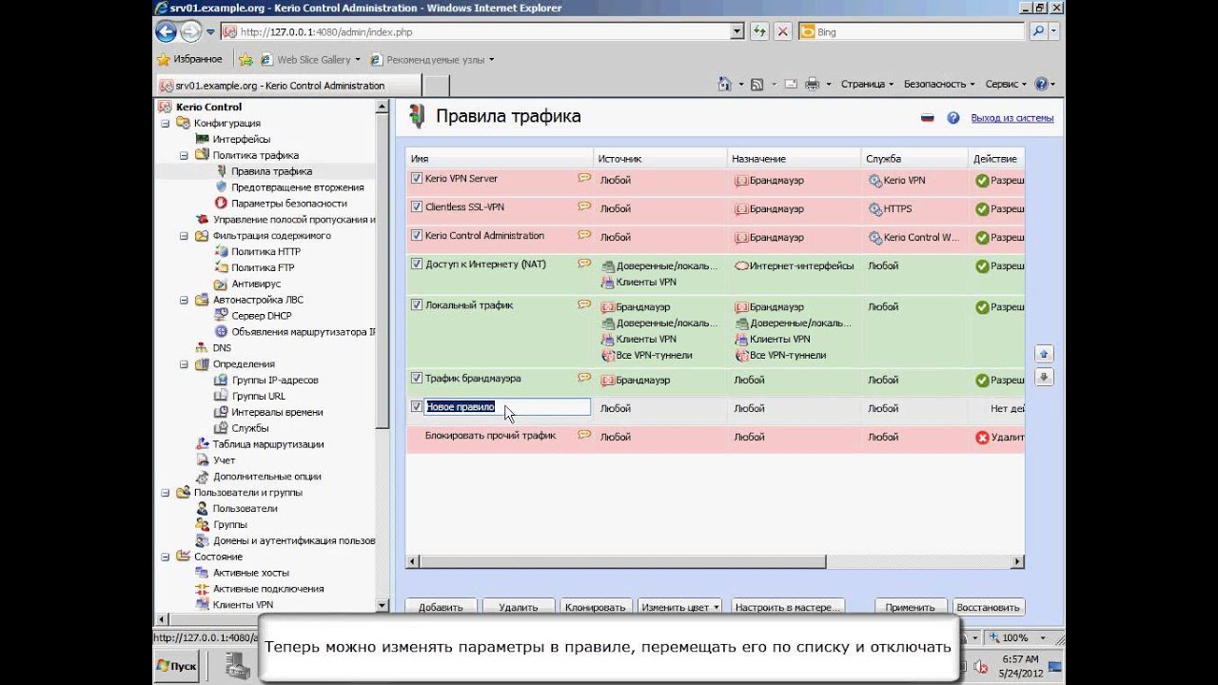Click the RSS feeds icon
Image resolution: width=1218 pixels, height=685 pixels.
[x=757, y=84]
